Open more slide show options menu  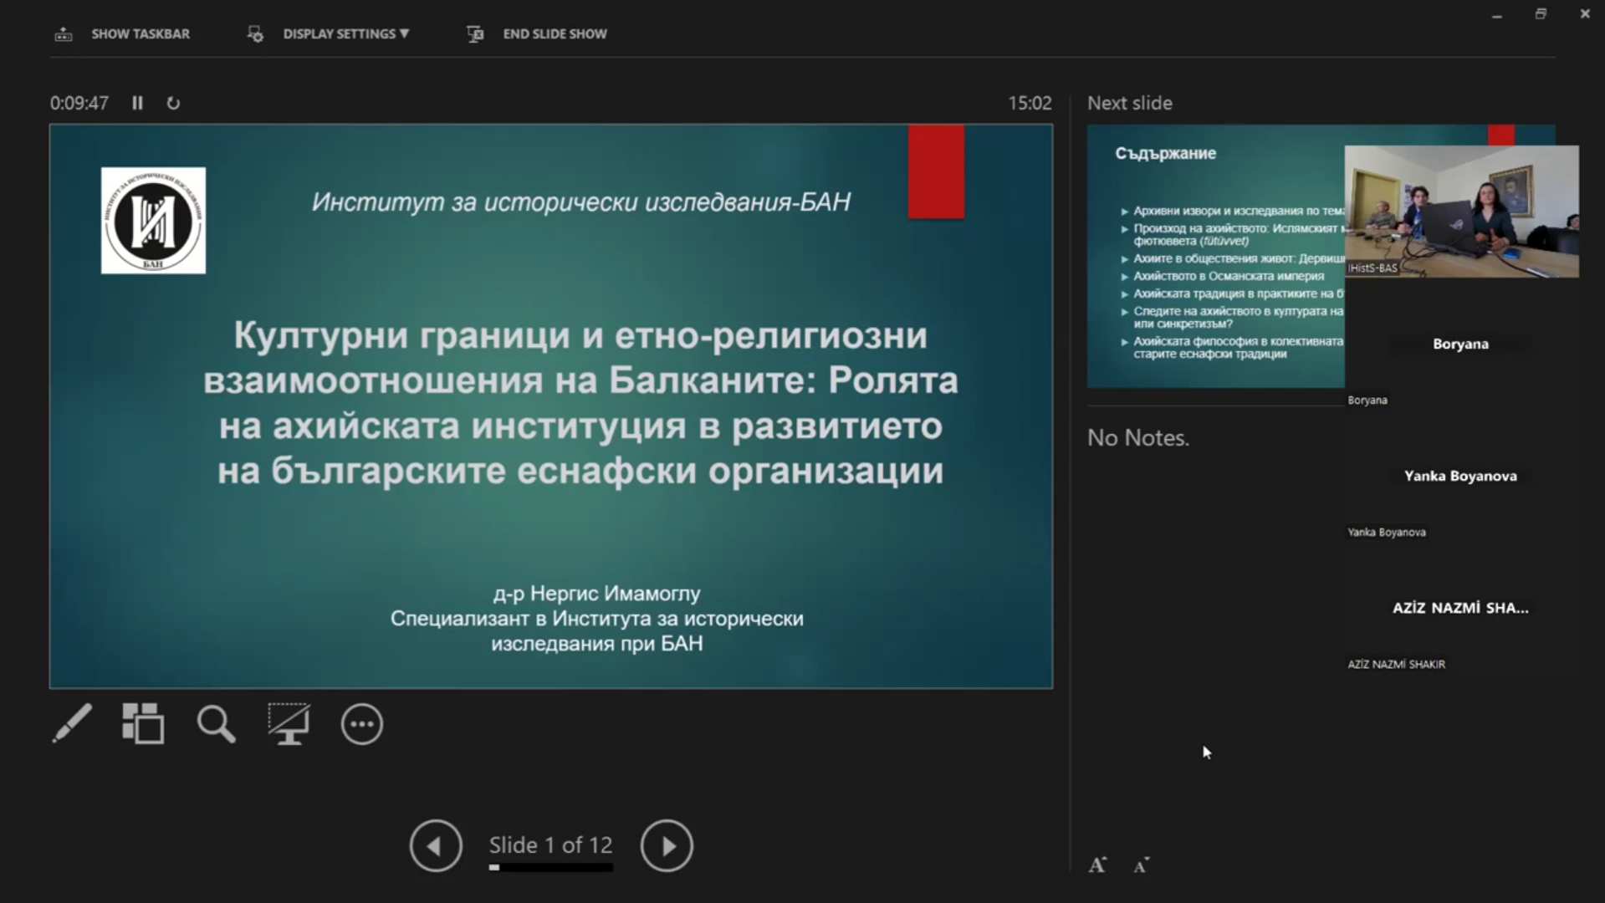tap(361, 724)
